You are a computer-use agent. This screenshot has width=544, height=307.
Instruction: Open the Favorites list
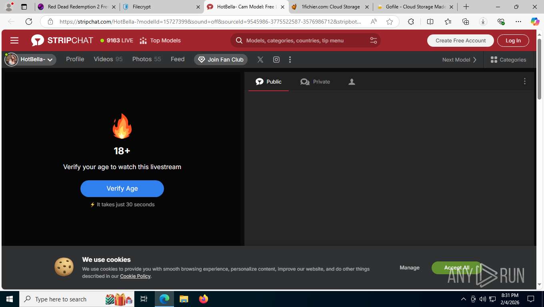(x=448, y=22)
